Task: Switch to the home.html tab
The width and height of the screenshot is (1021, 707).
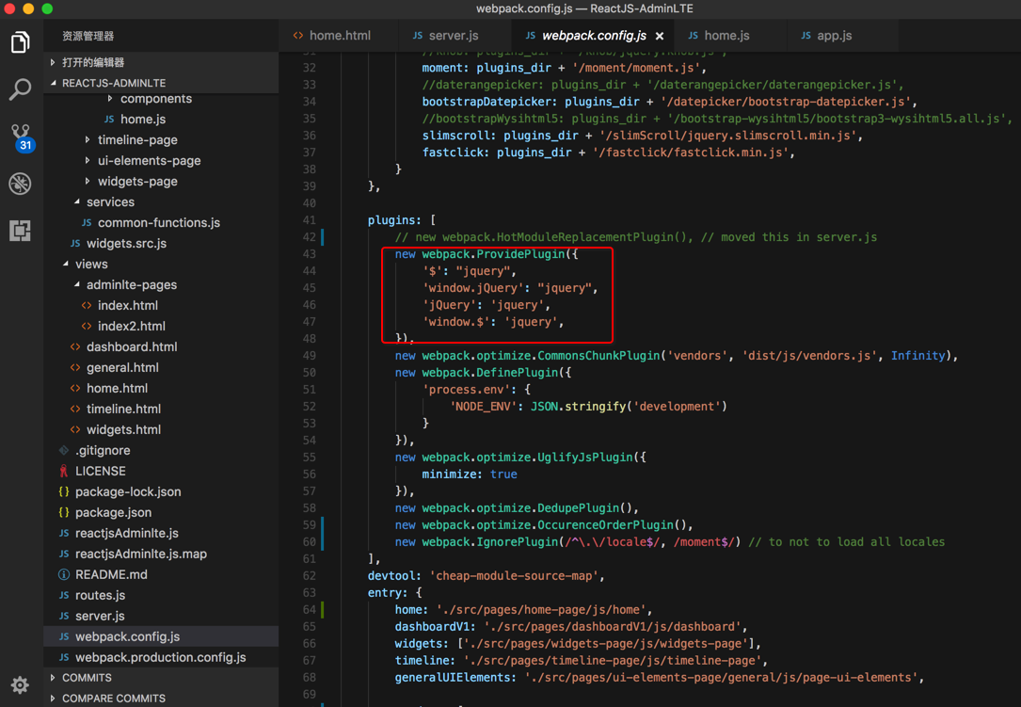Action: click(x=339, y=36)
